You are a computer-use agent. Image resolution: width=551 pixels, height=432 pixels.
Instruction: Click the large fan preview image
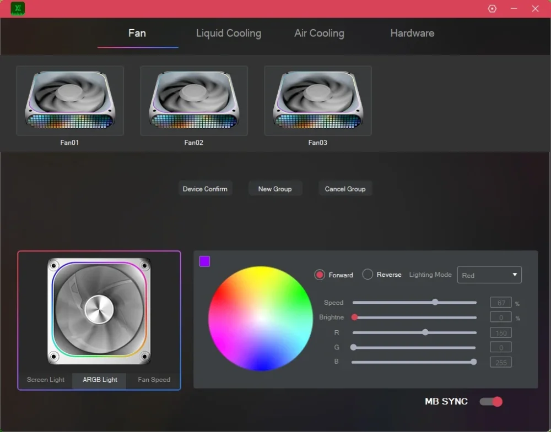tap(99, 311)
